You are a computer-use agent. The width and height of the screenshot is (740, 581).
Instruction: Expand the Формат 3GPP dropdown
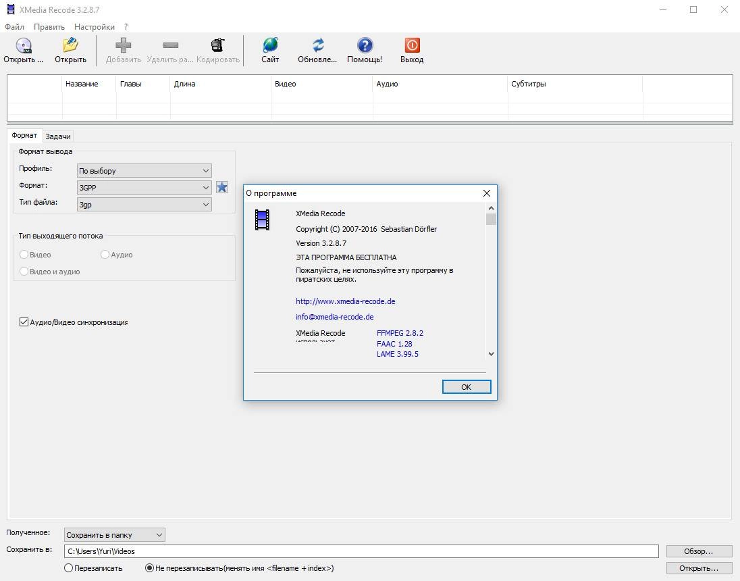(144, 188)
